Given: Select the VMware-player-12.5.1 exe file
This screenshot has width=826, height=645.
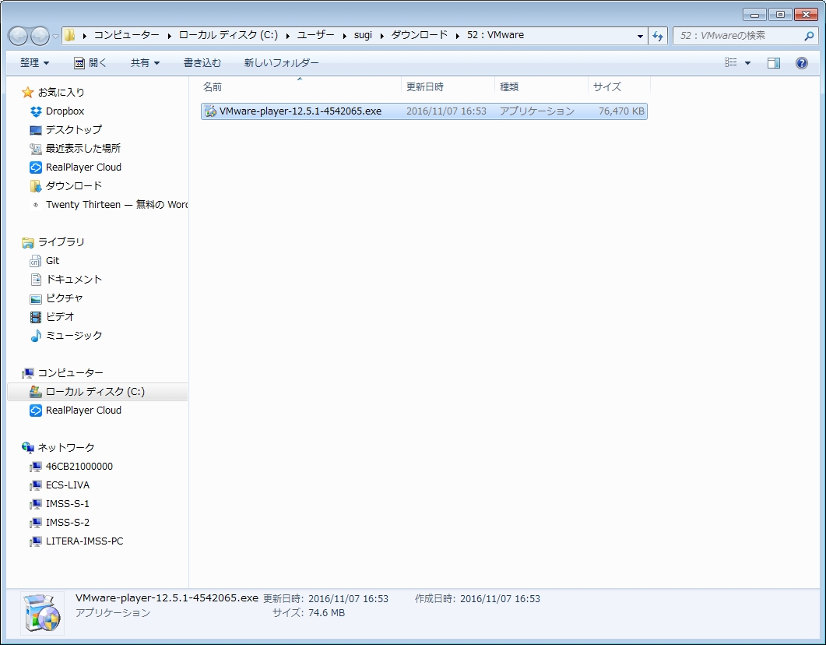Looking at the screenshot, I should [x=300, y=111].
